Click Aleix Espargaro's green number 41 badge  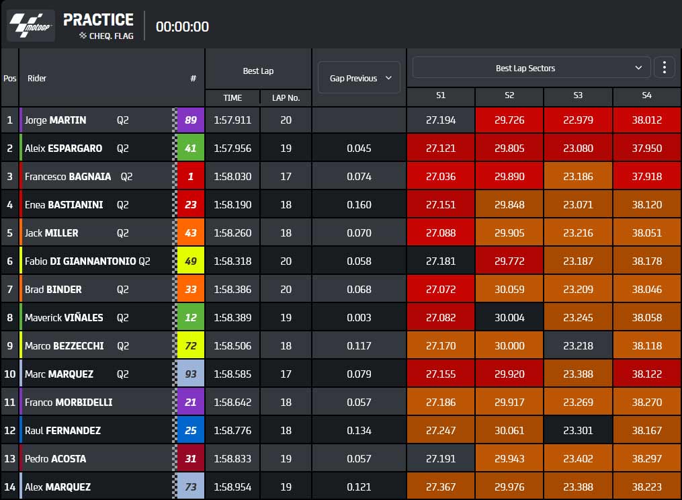click(x=191, y=149)
